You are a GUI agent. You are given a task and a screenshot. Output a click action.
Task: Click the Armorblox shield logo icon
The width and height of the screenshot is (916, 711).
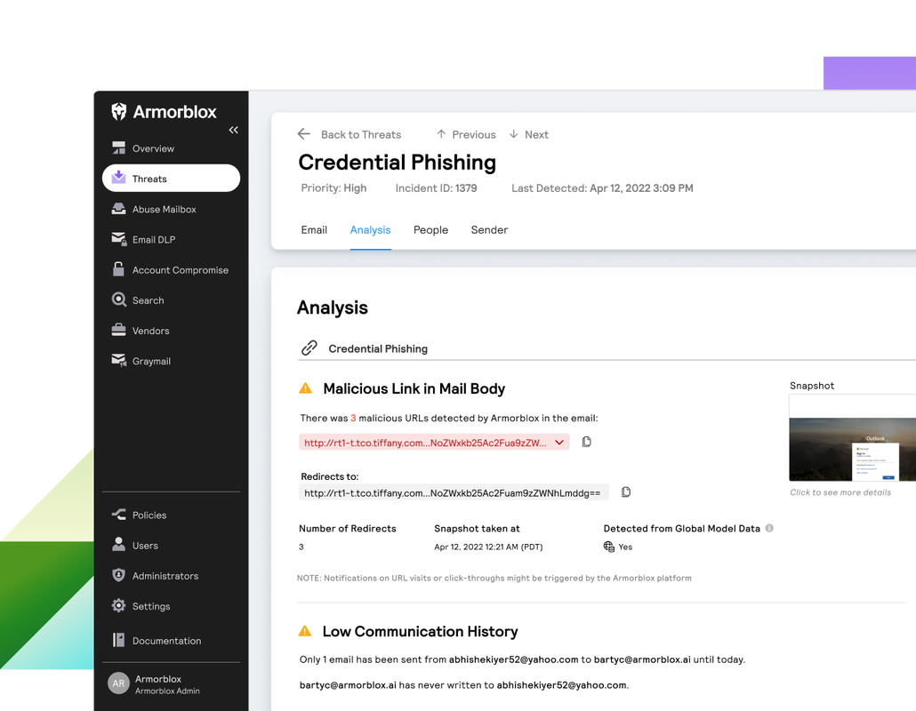pyautogui.click(x=118, y=111)
